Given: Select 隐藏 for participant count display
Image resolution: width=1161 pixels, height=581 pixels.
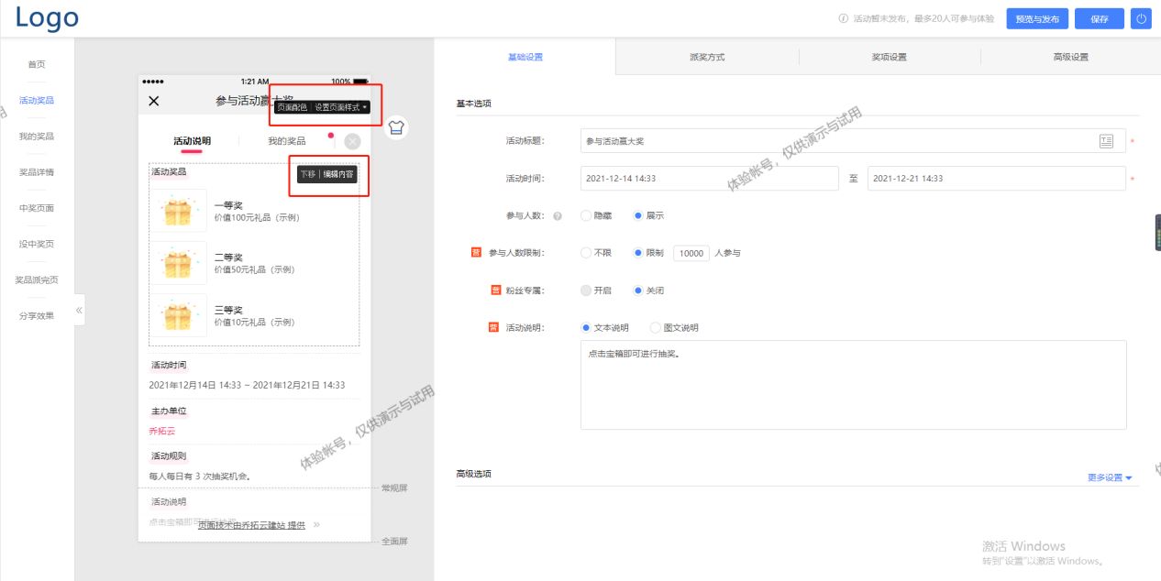Looking at the screenshot, I should tap(585, 215).
